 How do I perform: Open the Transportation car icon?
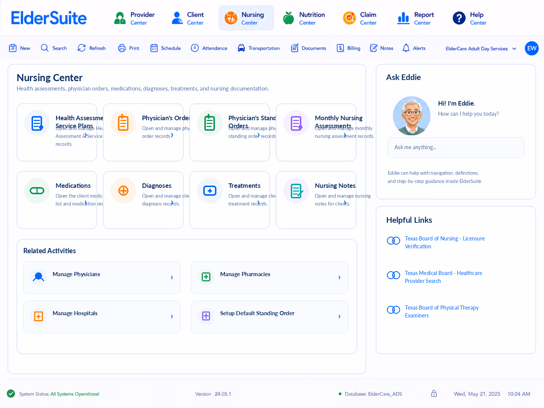tap(241, 48)
